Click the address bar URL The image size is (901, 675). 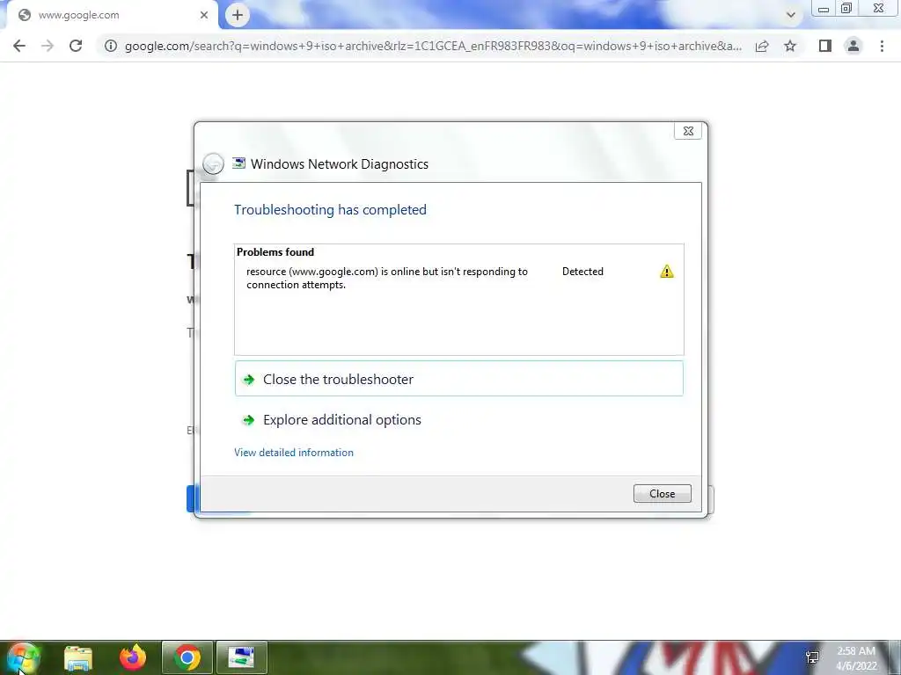coord(433,46)
